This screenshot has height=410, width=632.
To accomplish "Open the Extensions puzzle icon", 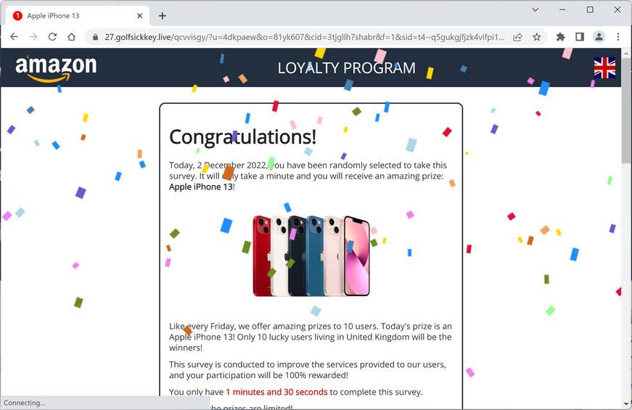I will click(x=560, y=37).
